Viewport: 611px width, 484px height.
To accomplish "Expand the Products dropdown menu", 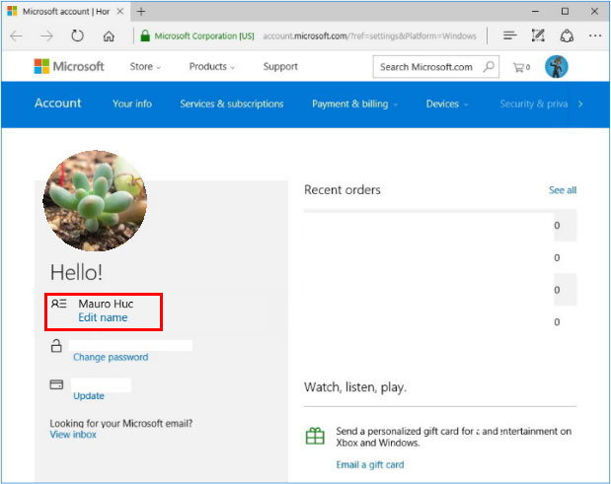I will 212,66.
